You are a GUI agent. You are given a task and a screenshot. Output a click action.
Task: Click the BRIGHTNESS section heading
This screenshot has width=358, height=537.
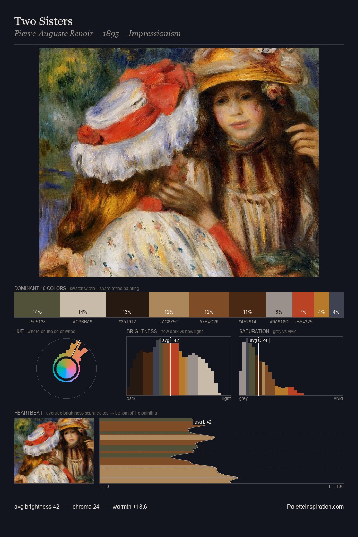[142, 331]
